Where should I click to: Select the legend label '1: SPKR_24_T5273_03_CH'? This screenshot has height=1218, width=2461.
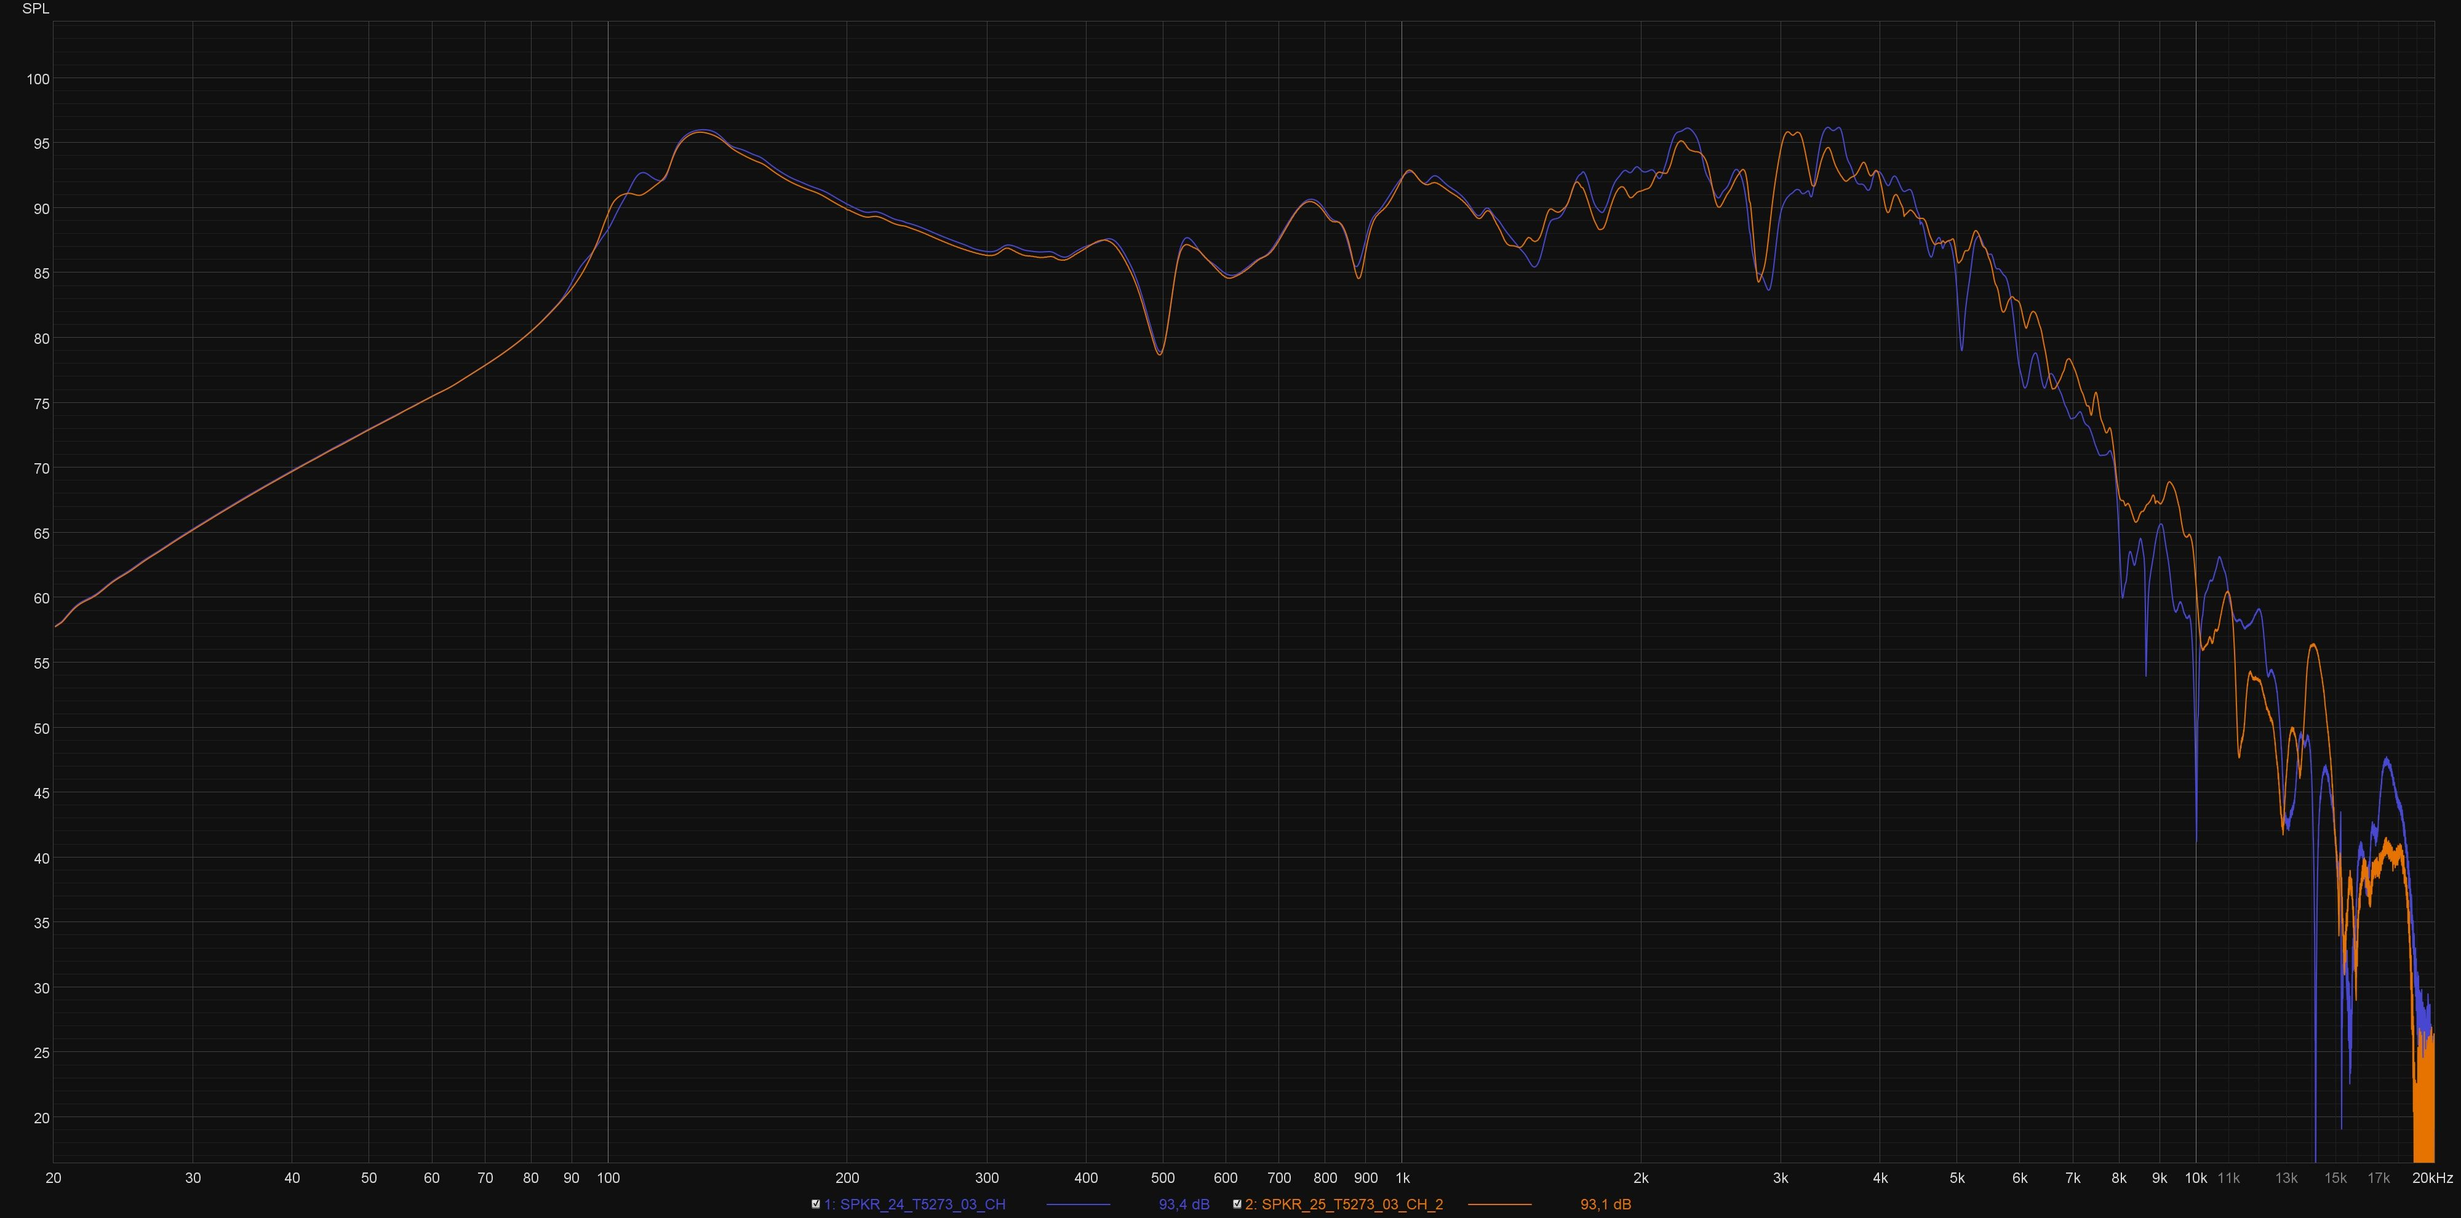pos(914,1204)
